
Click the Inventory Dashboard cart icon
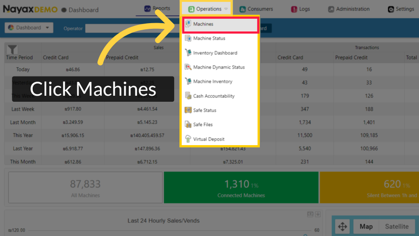tap(188, 53)
